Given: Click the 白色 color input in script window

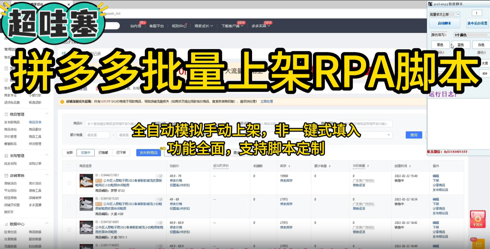Looking at the screenshot, I should [481, 45].
